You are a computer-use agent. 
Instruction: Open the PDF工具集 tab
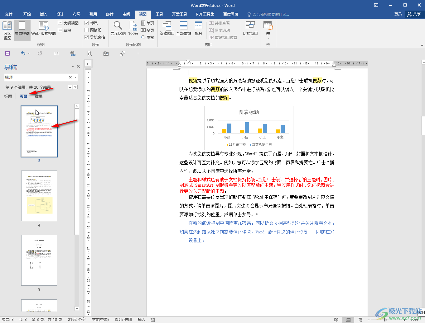[x=205, y=14]
